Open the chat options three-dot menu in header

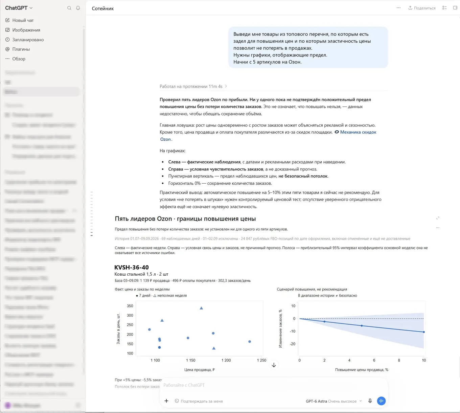tap(399, 8)
